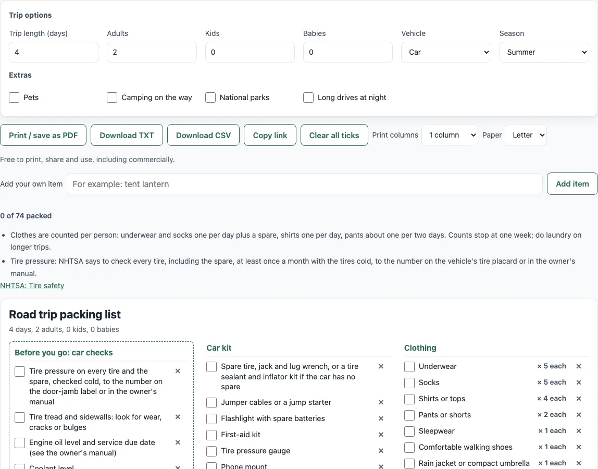Mark Jumper cables or a jump starter as packed

pyautogui.click(x=211, y=403)
